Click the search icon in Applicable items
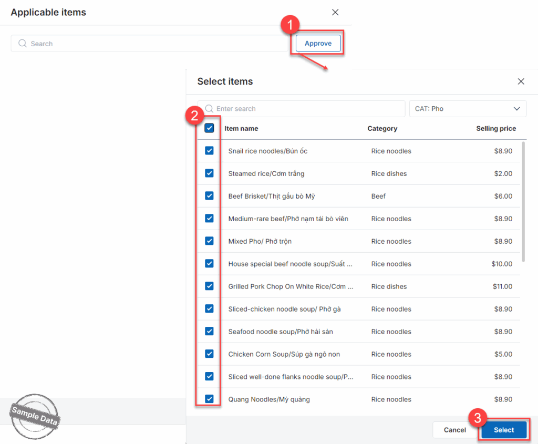The width and height of the screenshot is (538, 444). [23, 44]
